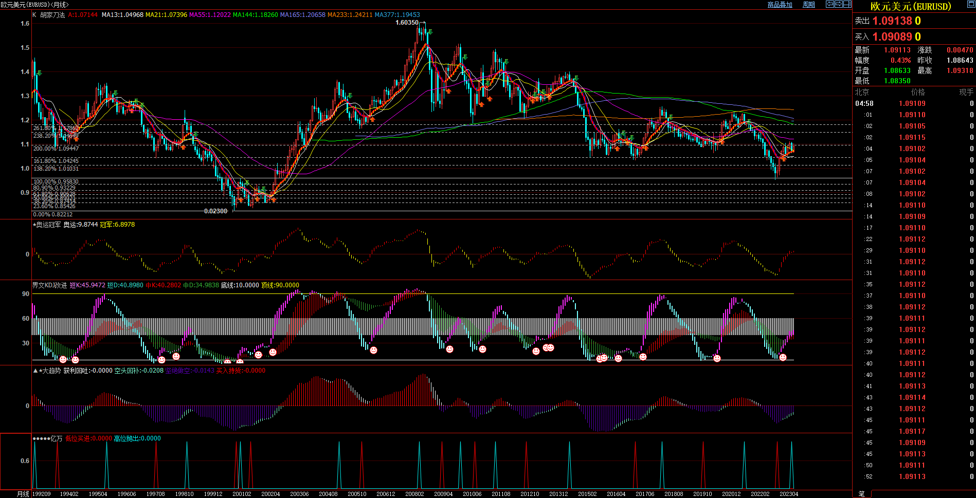
Task: Click the rightmost split-window icon in header
Action: coord(847,4)
